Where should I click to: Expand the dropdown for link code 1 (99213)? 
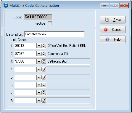click(39, 46)
